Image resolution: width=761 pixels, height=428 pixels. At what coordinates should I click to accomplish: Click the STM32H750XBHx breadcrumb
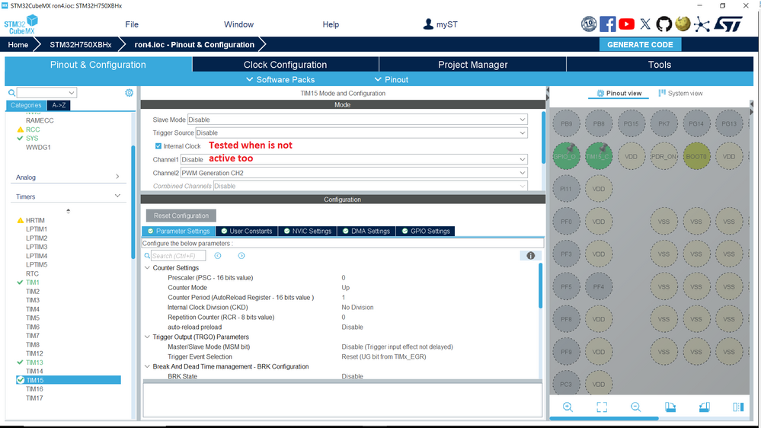[81, 45]
